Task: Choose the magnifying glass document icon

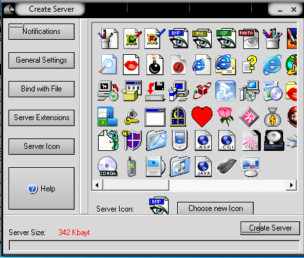Action: click(108, 64)
